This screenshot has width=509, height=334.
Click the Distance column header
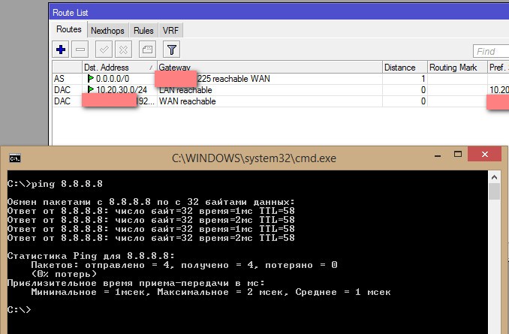pyautogui.click(x=404, y=67)
